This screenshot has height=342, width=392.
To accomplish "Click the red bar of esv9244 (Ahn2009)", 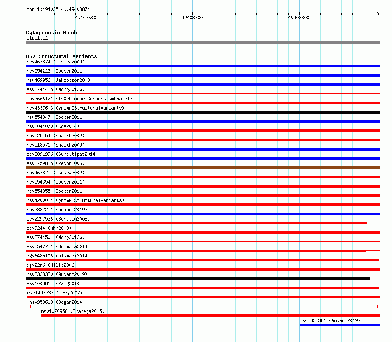I will [203, 232].
